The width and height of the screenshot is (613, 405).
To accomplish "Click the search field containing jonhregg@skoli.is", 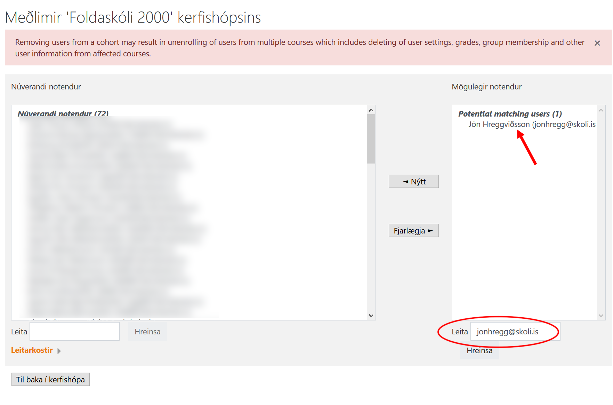I will coord(515,332).
